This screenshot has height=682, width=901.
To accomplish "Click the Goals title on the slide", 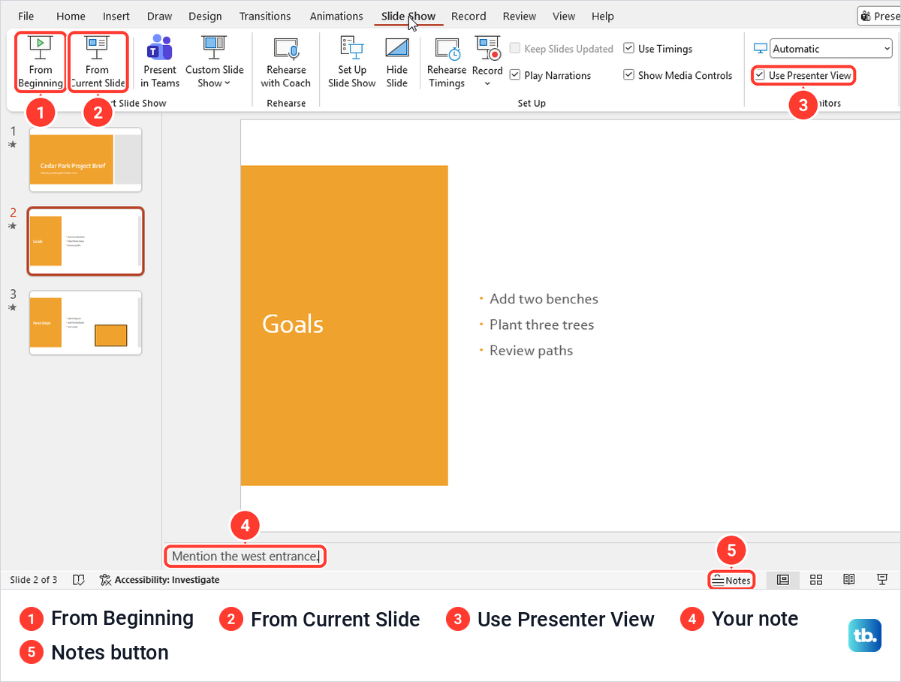I will (x=293, y=324).
